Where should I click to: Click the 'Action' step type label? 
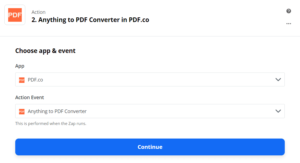pos(38,12)
